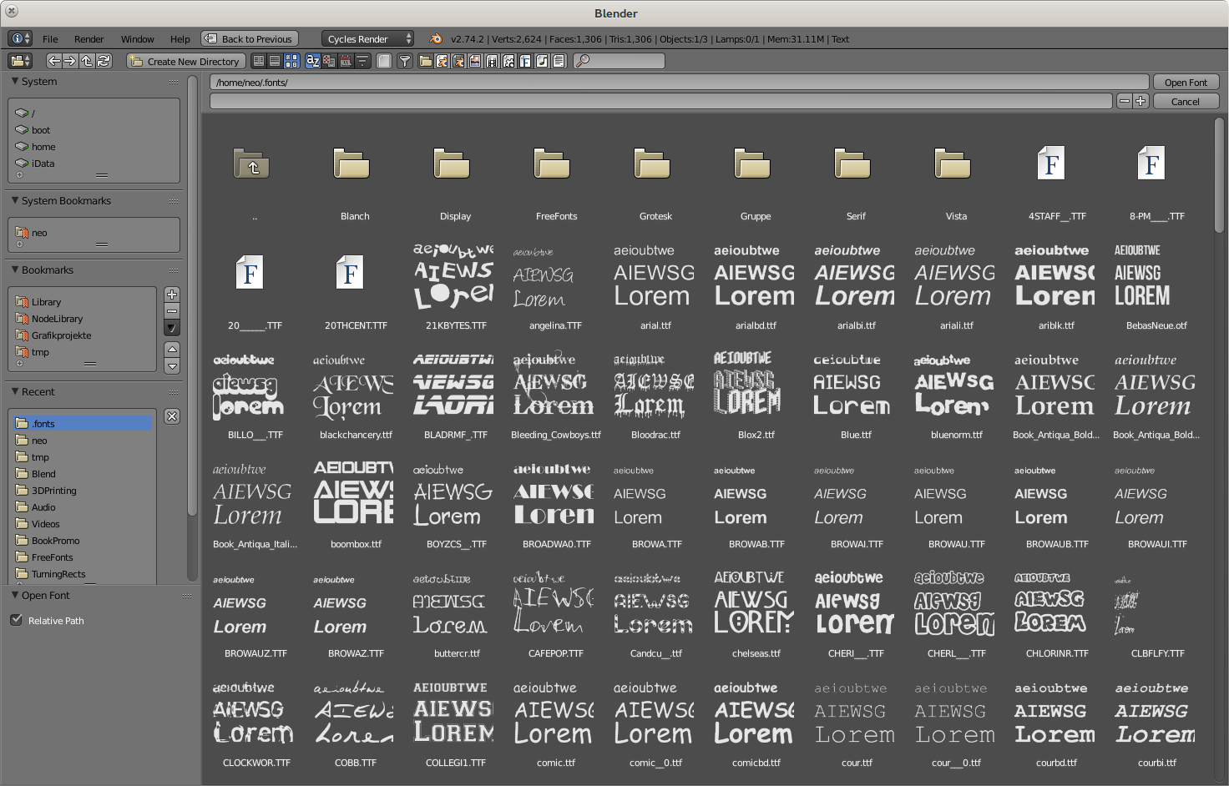Move the selected bookmark up
Screen dimensions: 1229x786
[172, 349]
